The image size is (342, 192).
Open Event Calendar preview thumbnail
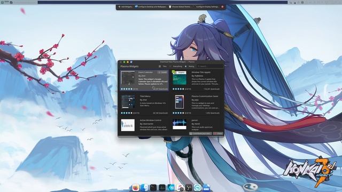click(128, 78)
